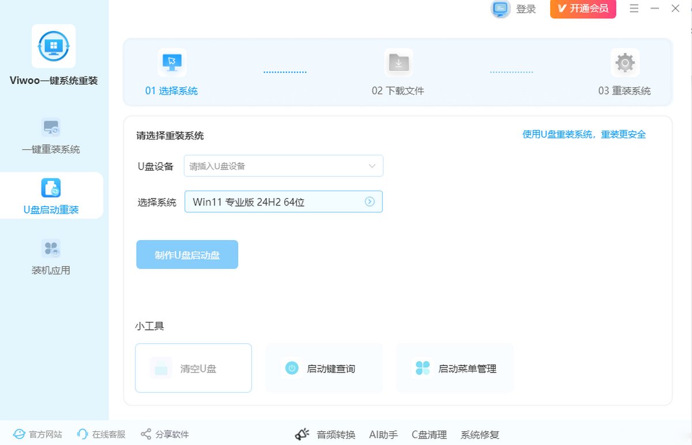The width and height of the screenshot is (692, 445).
Task: Click the 制作U盘启动盘 button
Action: (187, 254)
